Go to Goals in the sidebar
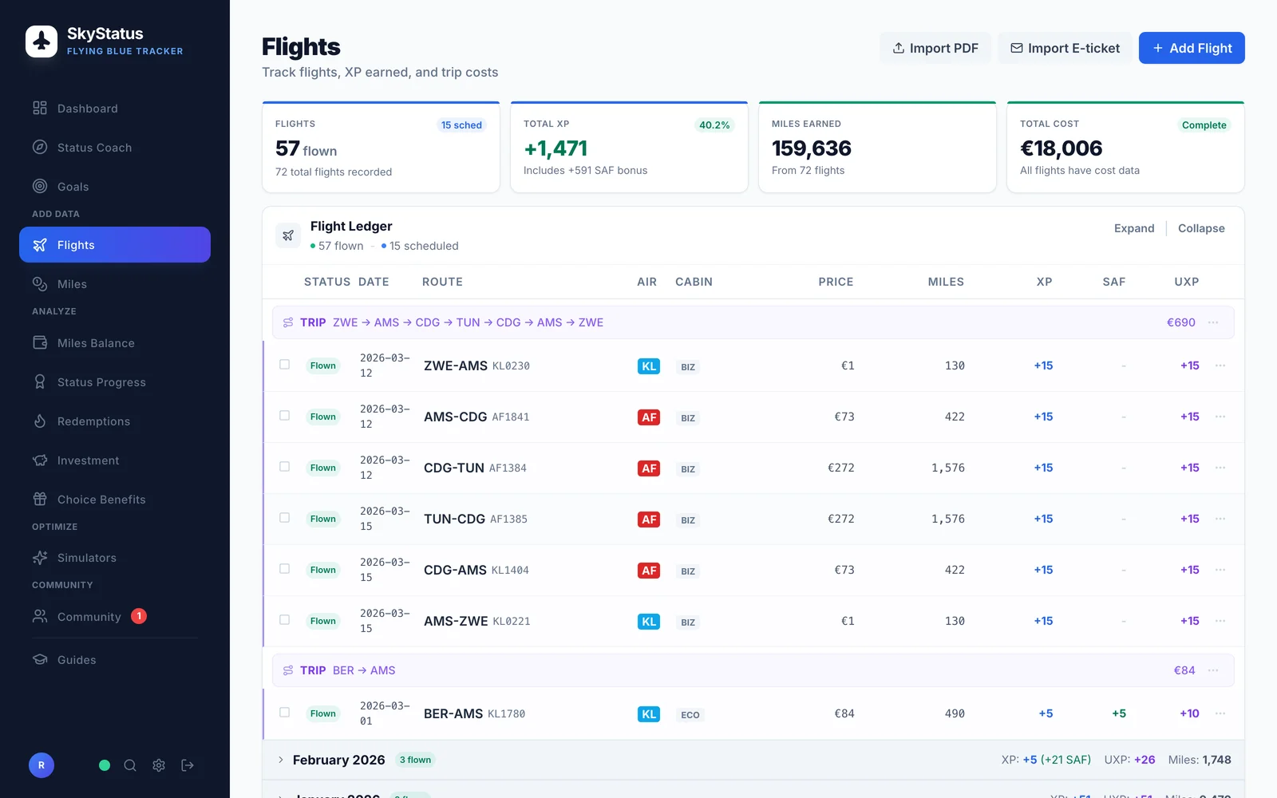 [115, 187]
